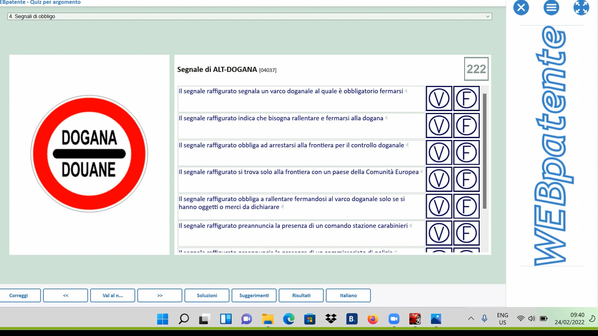Image resolution: width=598 pixels, height=336 pixels.
Task: Click the question list vertical scrollbar
Action: [485, 151]
